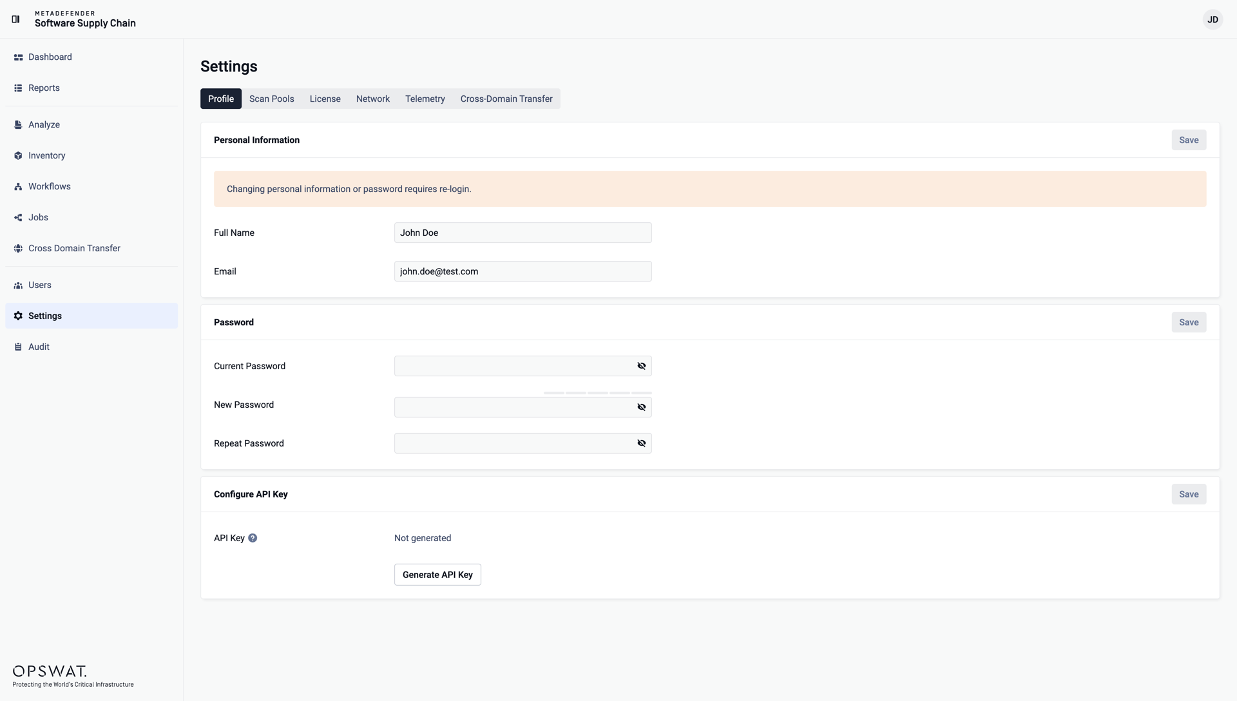Click the 'Personal Information' section heading
The image size is (1237, 701).
coord(256,140)
